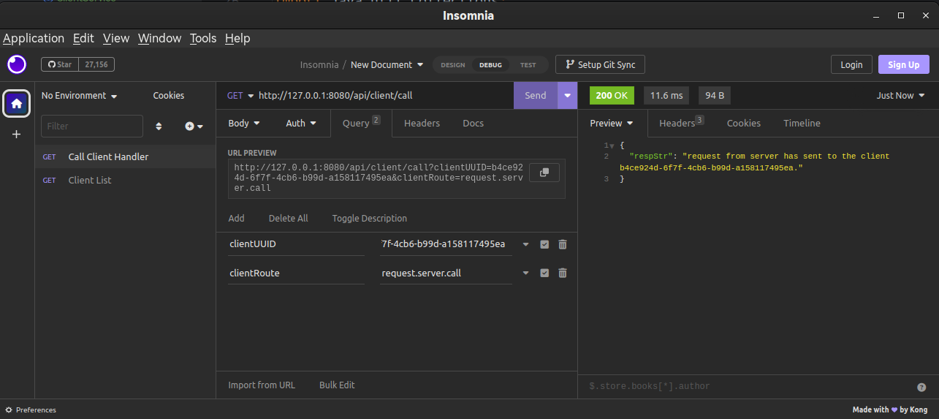Switch to the TEST mode
Viewport: 939px width, 419px height.
528,65
